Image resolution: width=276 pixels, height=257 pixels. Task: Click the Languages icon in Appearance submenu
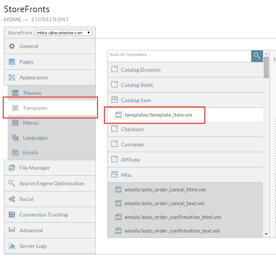(x=15, y=138)
